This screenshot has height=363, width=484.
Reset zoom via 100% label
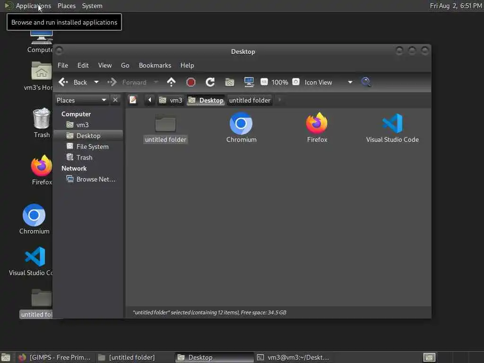[x=280, y=82]
